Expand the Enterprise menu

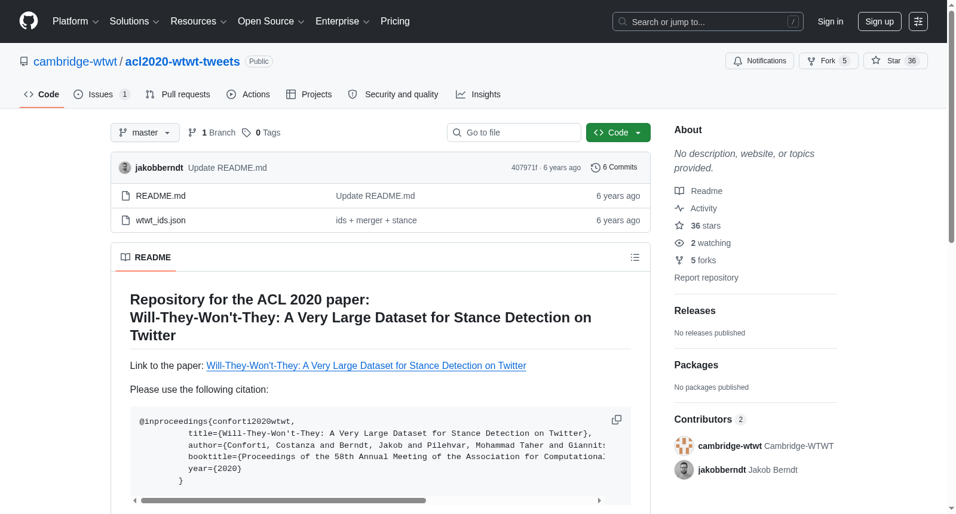(342, 21)
